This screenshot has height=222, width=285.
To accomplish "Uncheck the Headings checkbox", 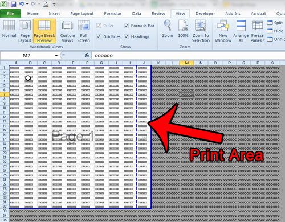I will [126, 36].
